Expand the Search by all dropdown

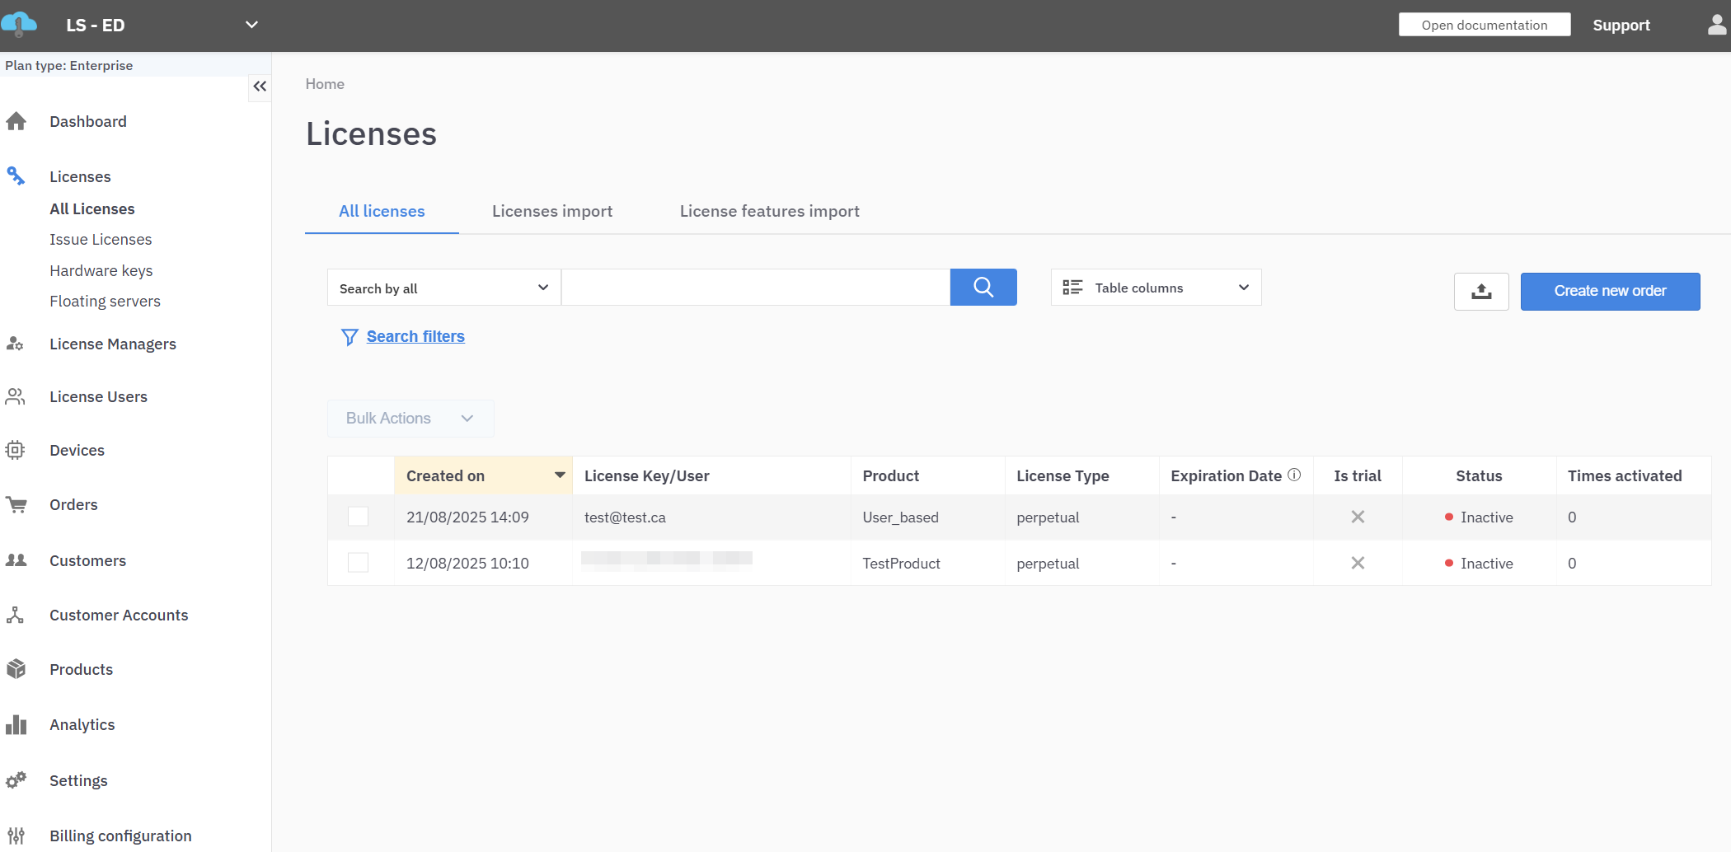[443, 288]
